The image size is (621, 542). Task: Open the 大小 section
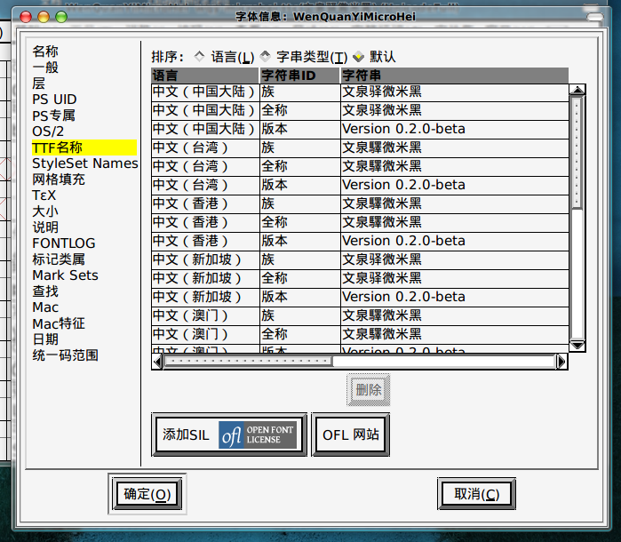pos(45,211)
